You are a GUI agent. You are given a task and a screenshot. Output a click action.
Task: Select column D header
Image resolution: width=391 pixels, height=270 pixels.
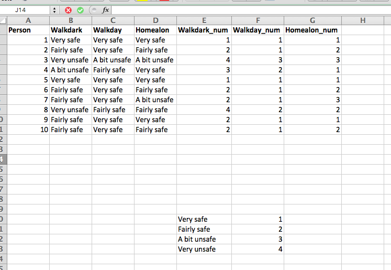(x=155, y=20)
